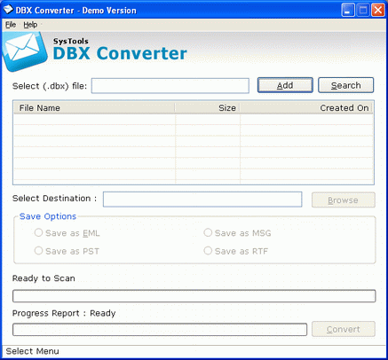This screenshot has width=388, height=360.
Task: Click the DBX Converter envelope logo
Action: click(x=24, y=51)
